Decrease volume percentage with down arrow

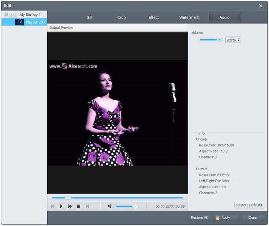tap(239, 41)
